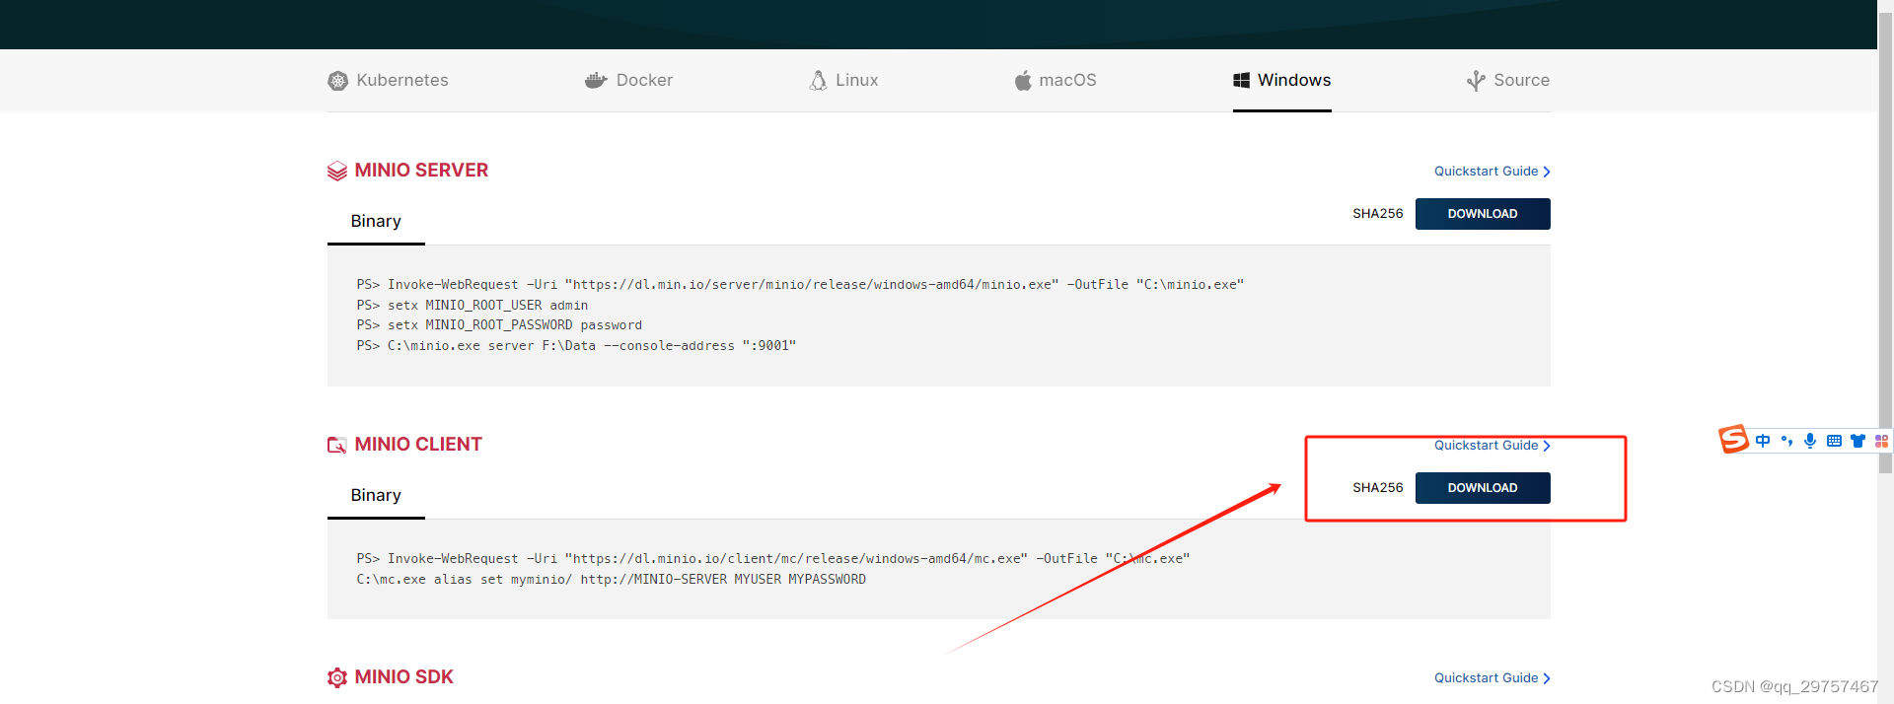Click the Kubernetes helm wheel icon
This screenshot has width=1894, height=704.
click(337, 81)
